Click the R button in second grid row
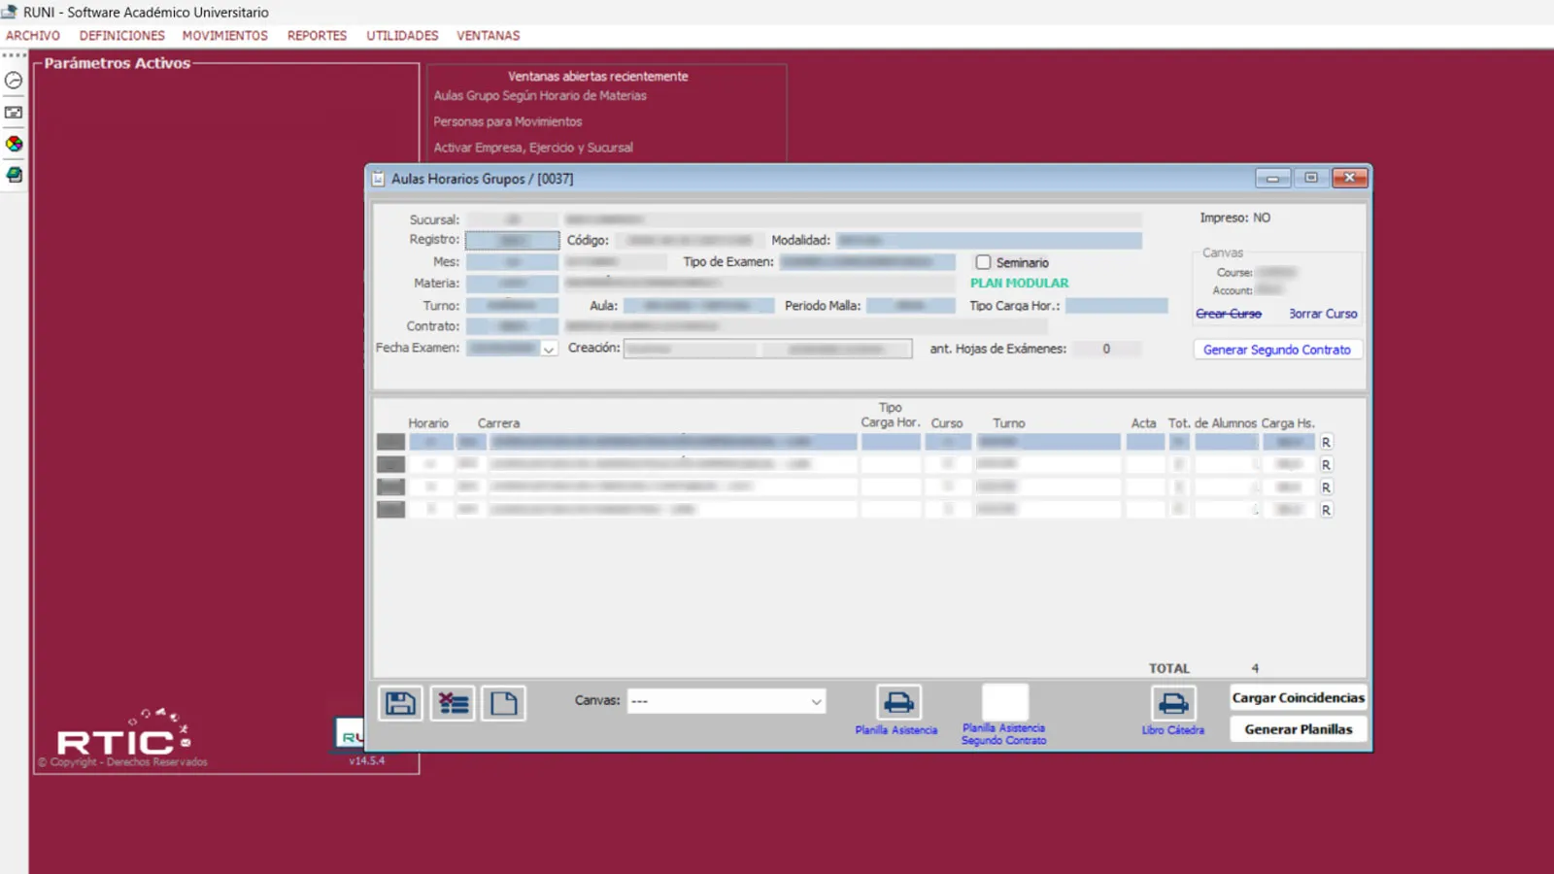This screenshot has width=1554, height=874. tap(1326, 465)
